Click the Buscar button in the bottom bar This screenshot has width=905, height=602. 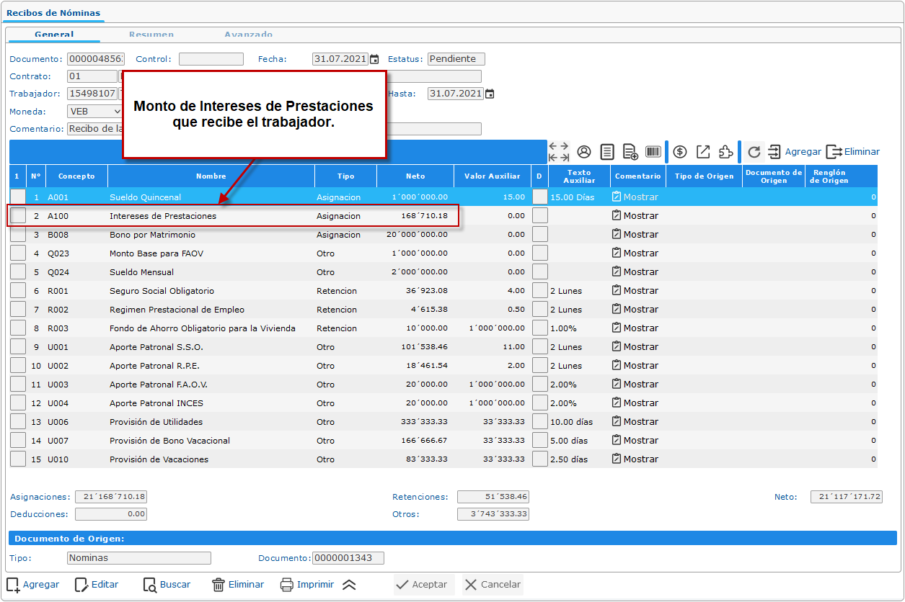(x=167, y=585)
